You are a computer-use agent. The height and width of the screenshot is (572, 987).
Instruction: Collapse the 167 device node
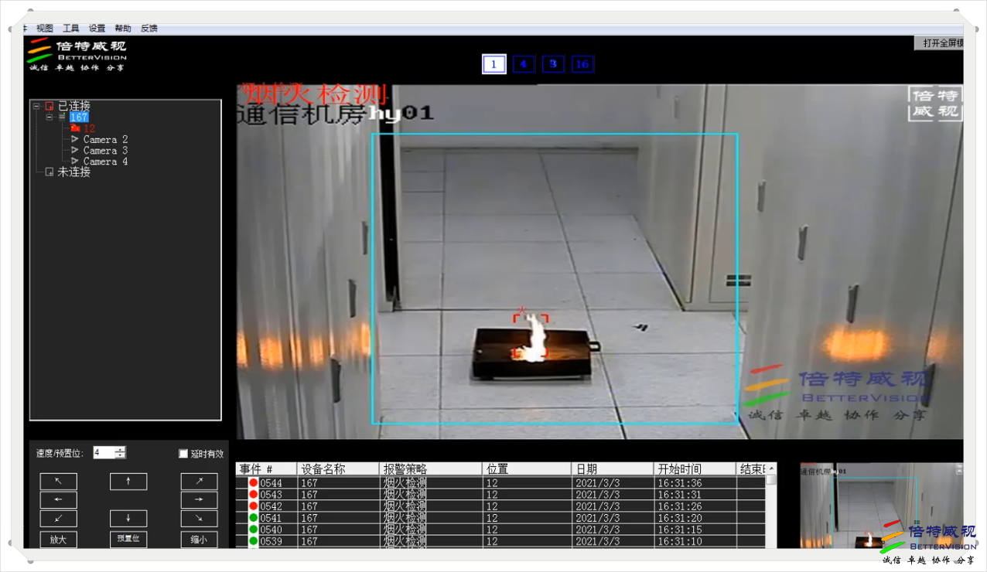coord(49,117)
